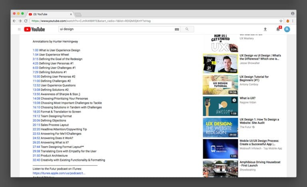The image size is (307, 187).
Task: Open the 'UX Design vs UI Design' video thumbnail
Action: click(x=221, y=64)
